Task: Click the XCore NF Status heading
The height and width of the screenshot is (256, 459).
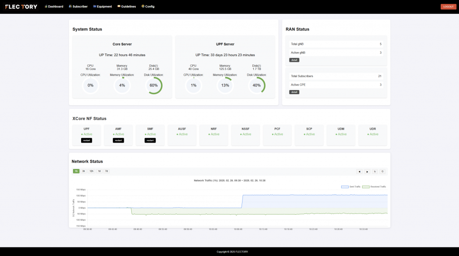Action: coord(89,119)
